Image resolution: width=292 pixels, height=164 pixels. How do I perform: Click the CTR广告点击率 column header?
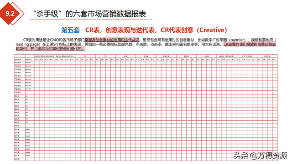click(x=247, y=56)
